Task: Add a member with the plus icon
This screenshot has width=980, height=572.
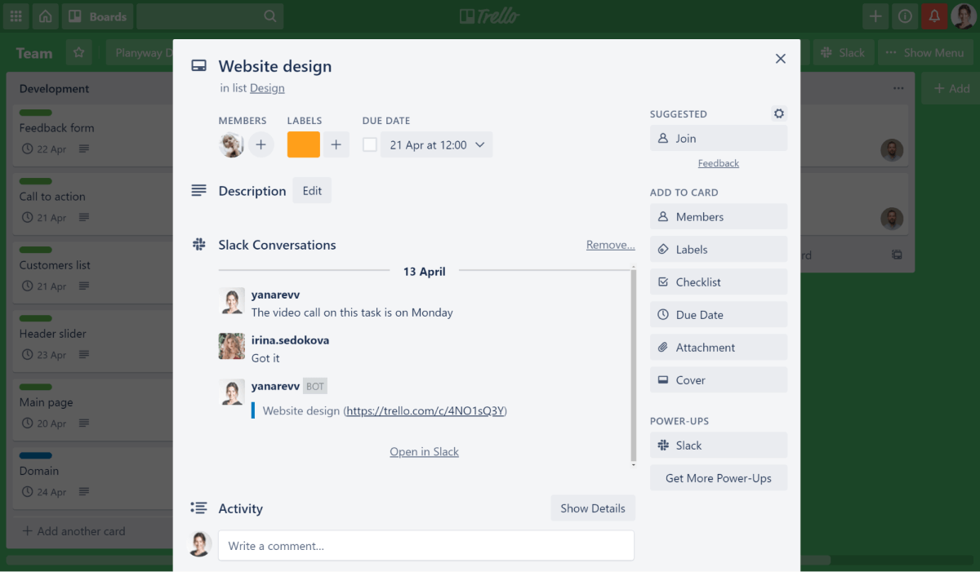Action: (260, 144)
